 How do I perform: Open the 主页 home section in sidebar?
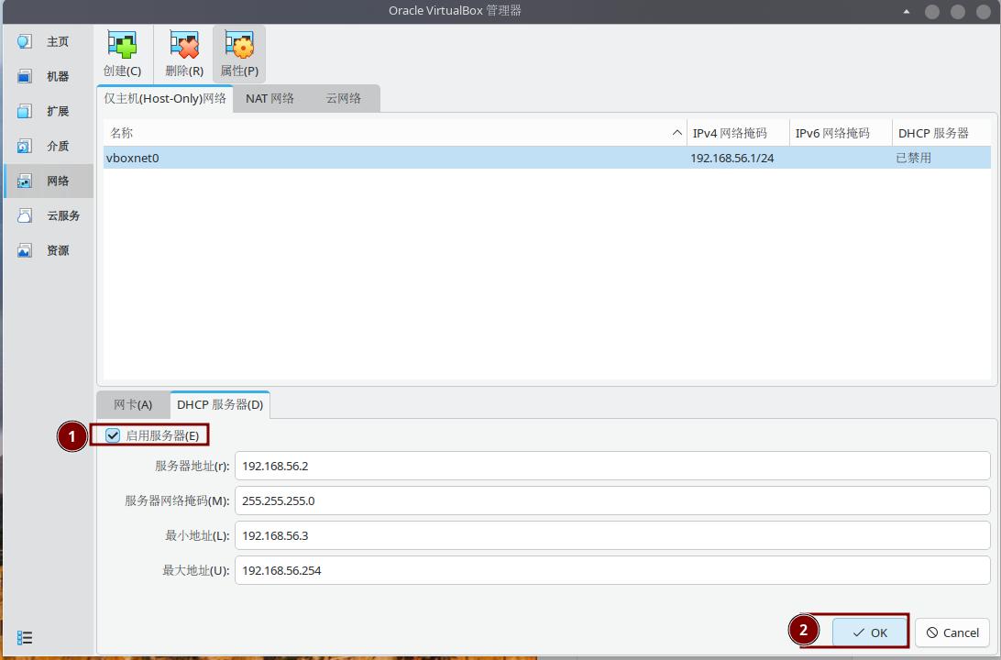coord(48,42)
